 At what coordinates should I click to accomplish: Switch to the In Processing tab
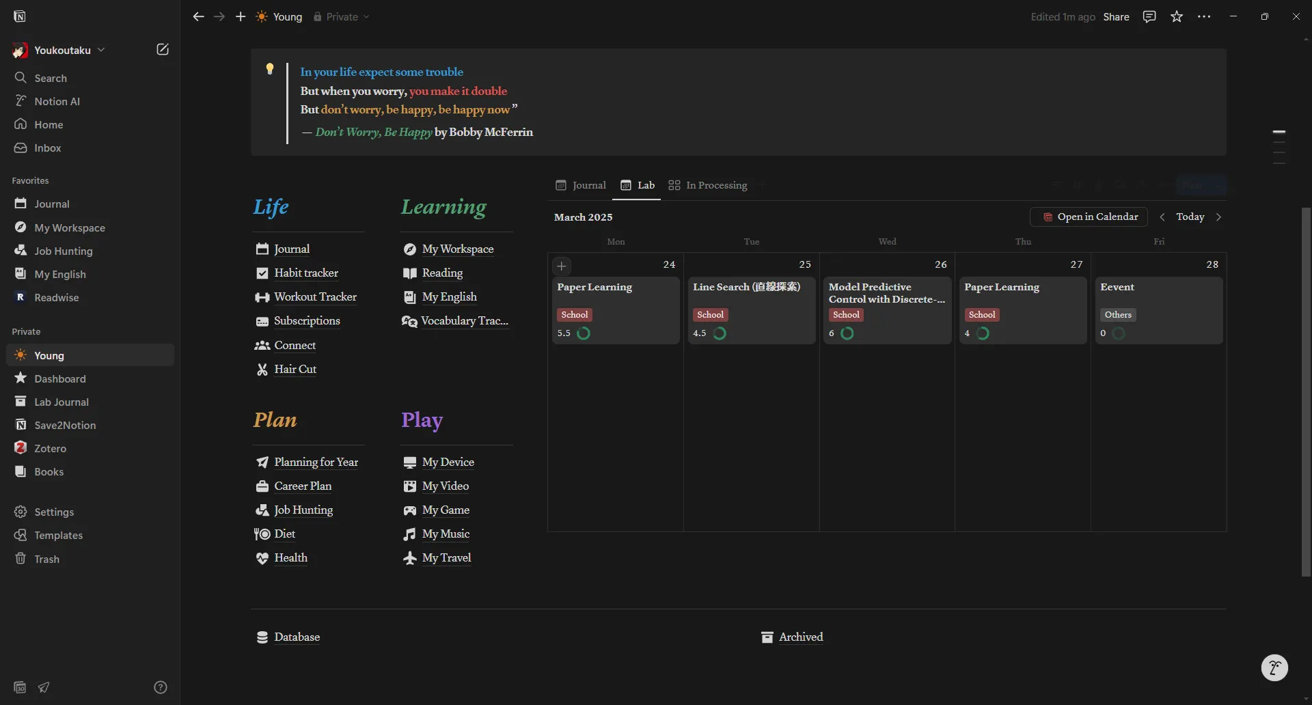(708, 185)
